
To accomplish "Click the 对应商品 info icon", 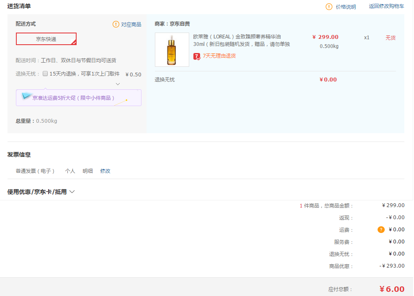I will click(116, 24).
